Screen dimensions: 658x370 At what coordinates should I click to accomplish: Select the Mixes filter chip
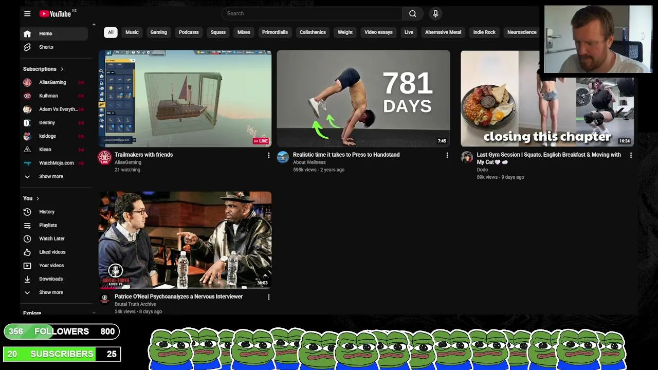244,32
